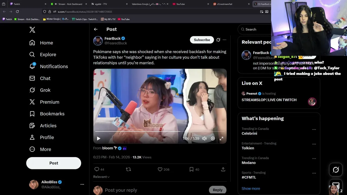This screenshot has height=195, width=347.
Task: Bookmark the post
Action: (x=191, y=169)
